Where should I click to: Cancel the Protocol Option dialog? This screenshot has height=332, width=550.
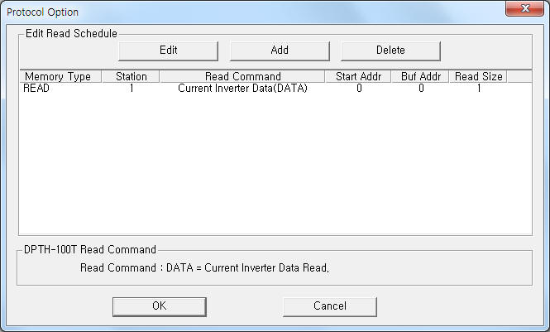click(x=330, y=306)
